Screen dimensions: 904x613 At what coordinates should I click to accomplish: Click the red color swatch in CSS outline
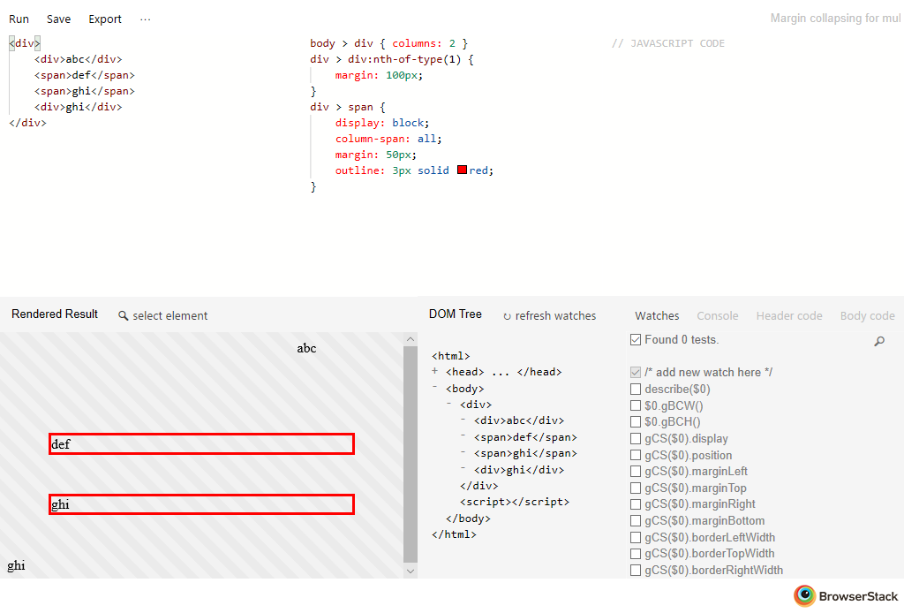click(x=462, y=170)
